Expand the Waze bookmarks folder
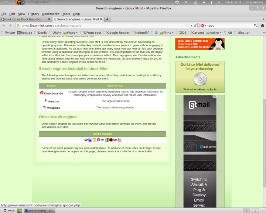Viewport: 266px width, 213px height. pyautogui.click(x=71, y=33)
